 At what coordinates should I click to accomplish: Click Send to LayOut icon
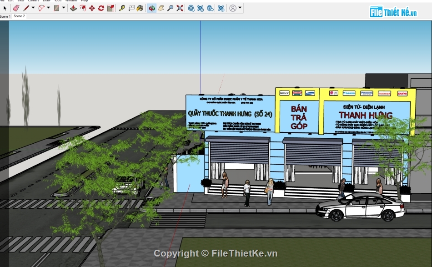click(210, 8)
